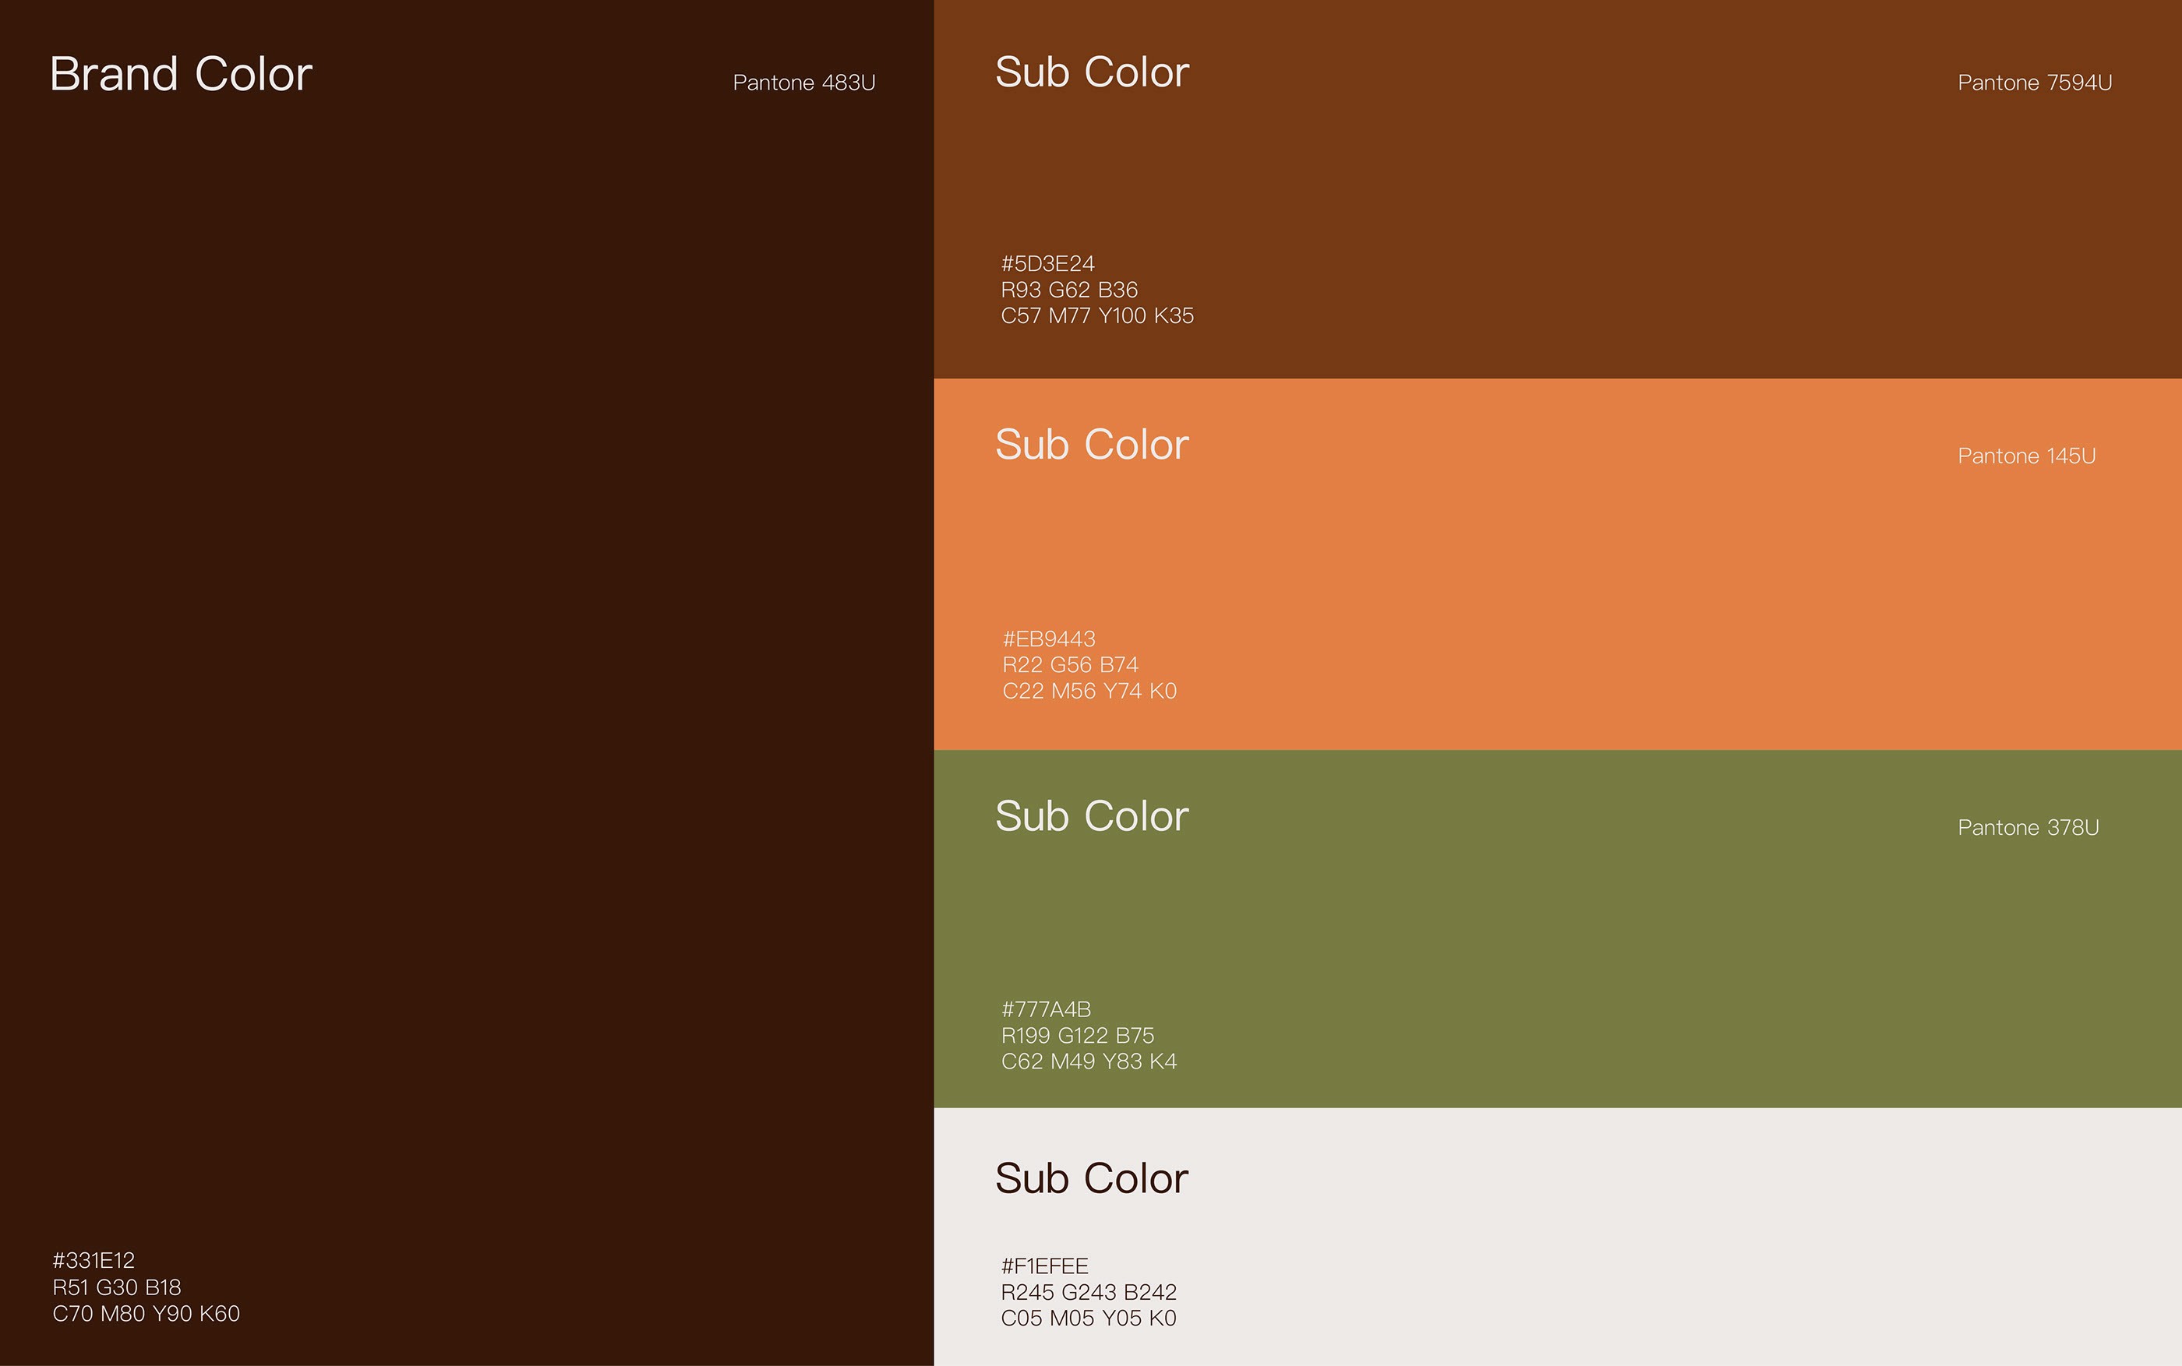The image size is (2182, 1366).
Task: Click the #777A4B hex code
Action: 1046,1009
